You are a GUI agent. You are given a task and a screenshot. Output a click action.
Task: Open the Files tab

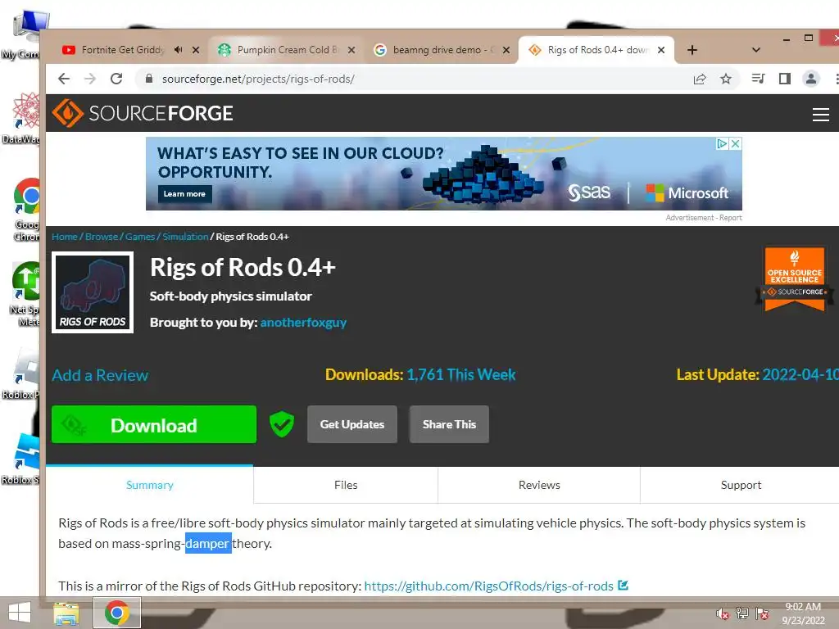[x=346, y=485]
